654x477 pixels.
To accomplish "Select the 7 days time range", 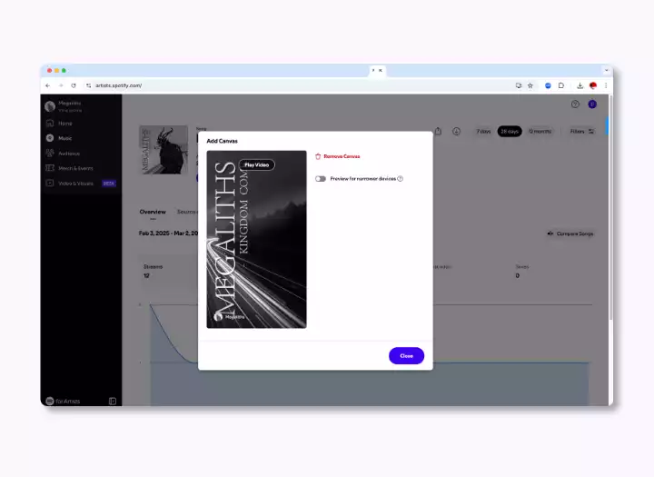I will pos(483,132).
